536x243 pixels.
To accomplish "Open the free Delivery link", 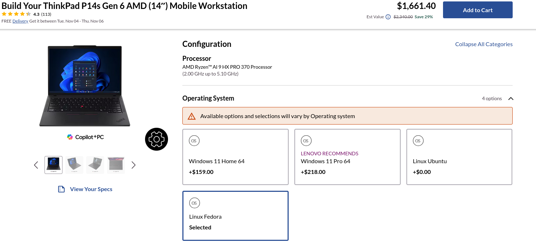I will point(20,21).
